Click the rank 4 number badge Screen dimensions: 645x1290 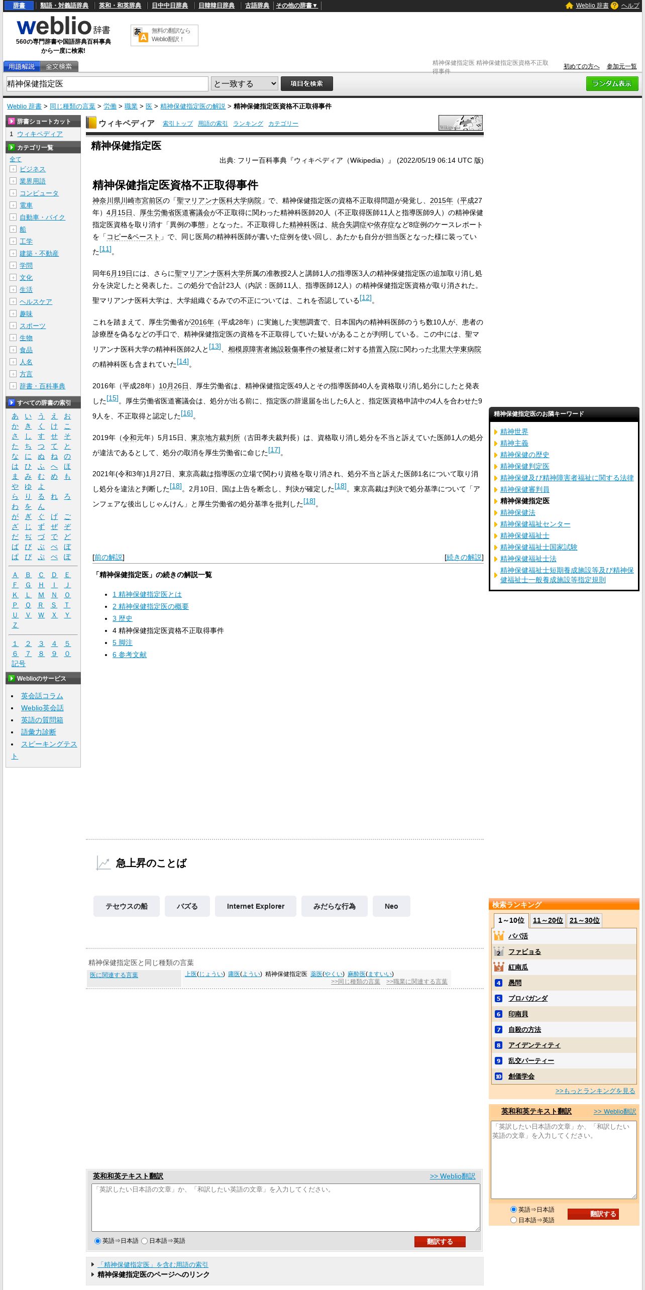pos(498,983)
